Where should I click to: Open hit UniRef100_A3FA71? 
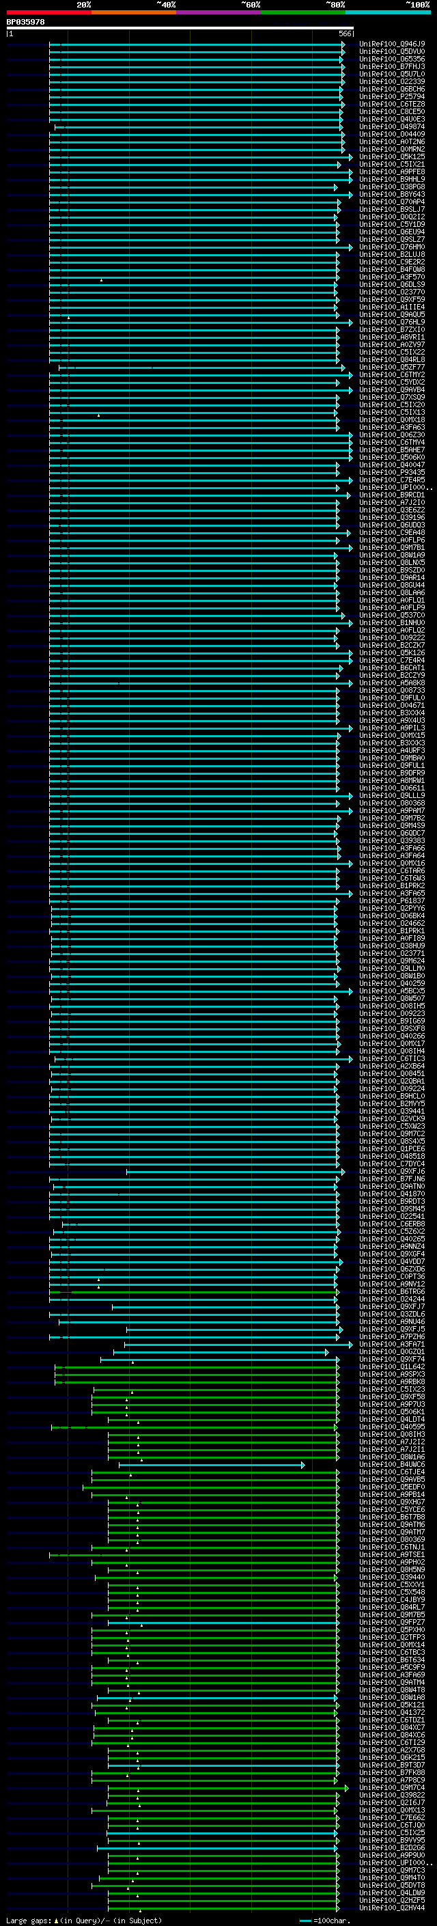click(x=392, y=1345)
